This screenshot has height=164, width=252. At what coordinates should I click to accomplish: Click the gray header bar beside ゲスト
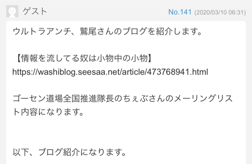[107, 11]
